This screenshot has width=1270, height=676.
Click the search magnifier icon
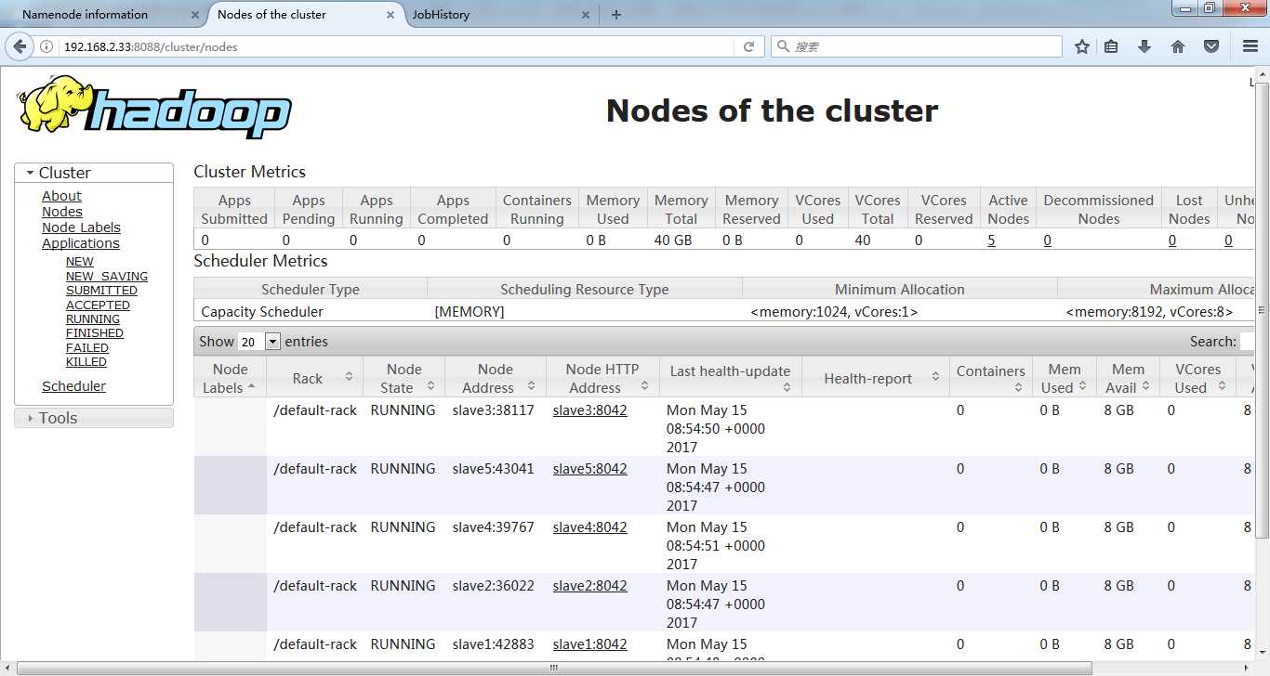point(783,46)
